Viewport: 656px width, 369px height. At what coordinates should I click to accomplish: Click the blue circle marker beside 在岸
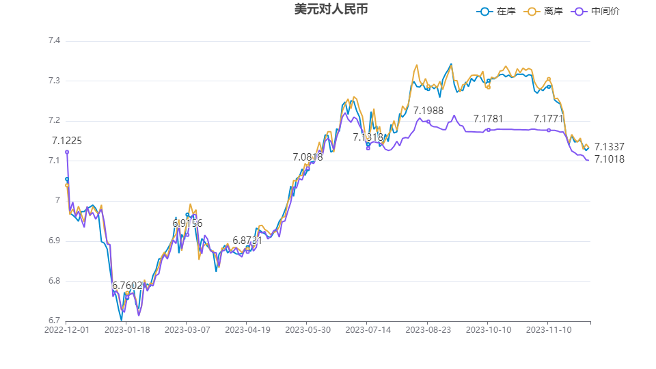[485, 12]
